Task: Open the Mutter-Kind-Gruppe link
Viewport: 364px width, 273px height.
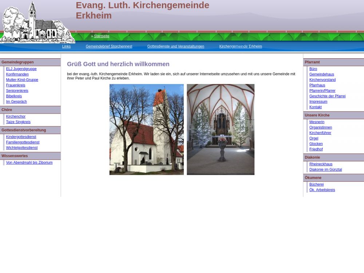Action: 22,80
